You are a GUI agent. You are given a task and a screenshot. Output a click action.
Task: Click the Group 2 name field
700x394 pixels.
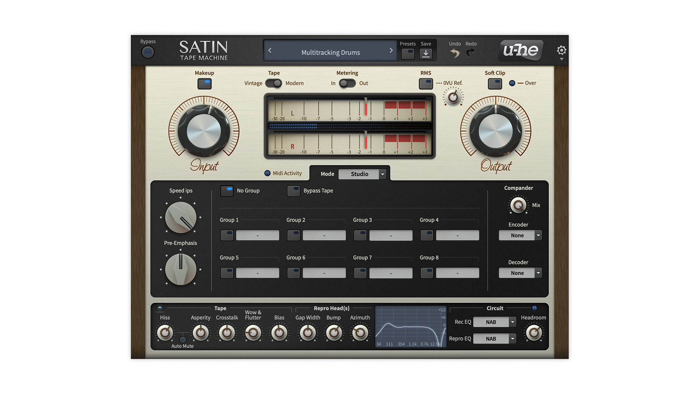324,235
